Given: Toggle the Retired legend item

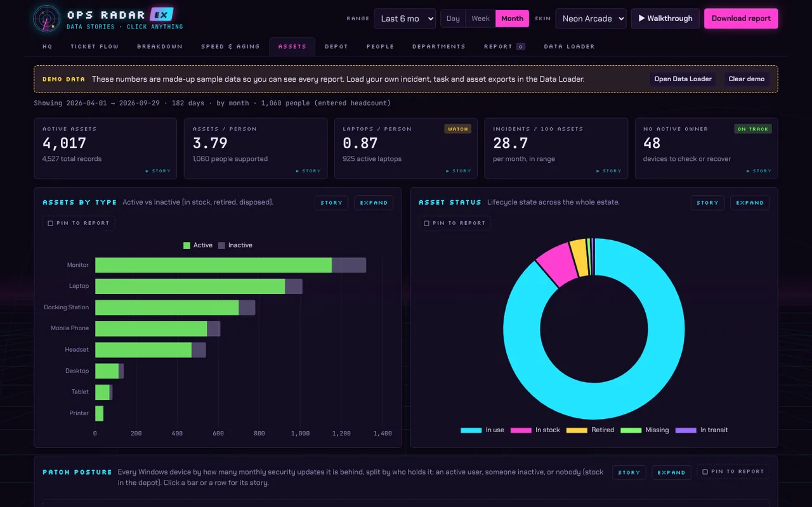Looking at the screenshot, I should [590, 430].
